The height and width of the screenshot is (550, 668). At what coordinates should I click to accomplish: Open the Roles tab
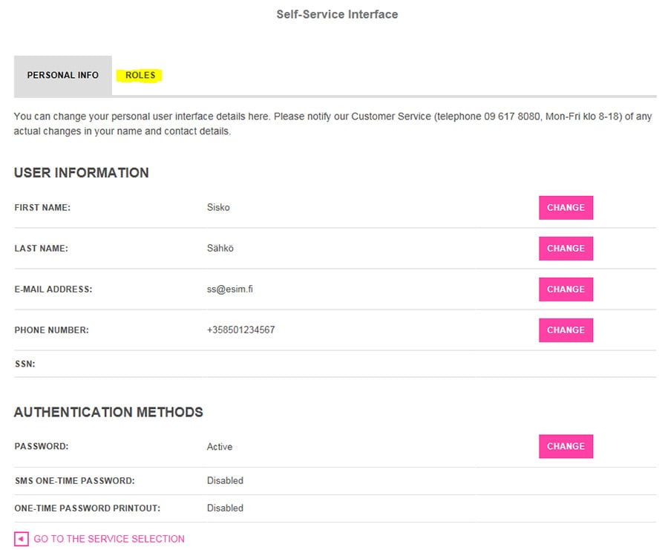140,76
